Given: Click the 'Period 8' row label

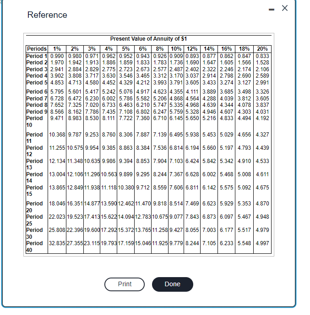Looking at the screenshot, I should pyautogui.click(x=37, y=105).
